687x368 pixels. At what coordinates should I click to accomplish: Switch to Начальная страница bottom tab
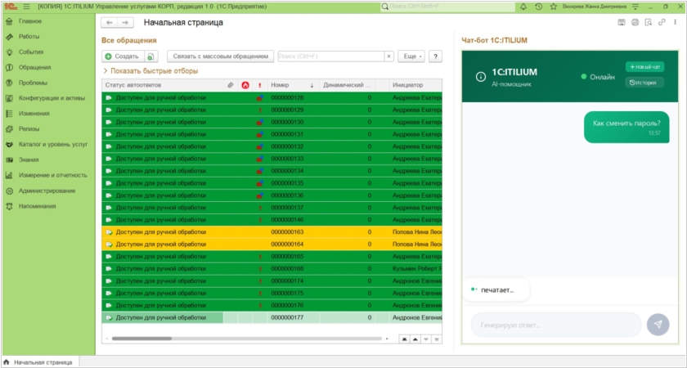43,361
